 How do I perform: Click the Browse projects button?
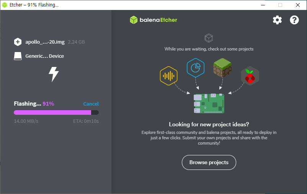209,163
